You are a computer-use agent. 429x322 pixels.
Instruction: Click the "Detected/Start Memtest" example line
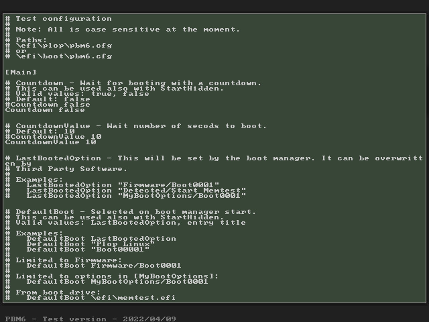coord(136,191)
